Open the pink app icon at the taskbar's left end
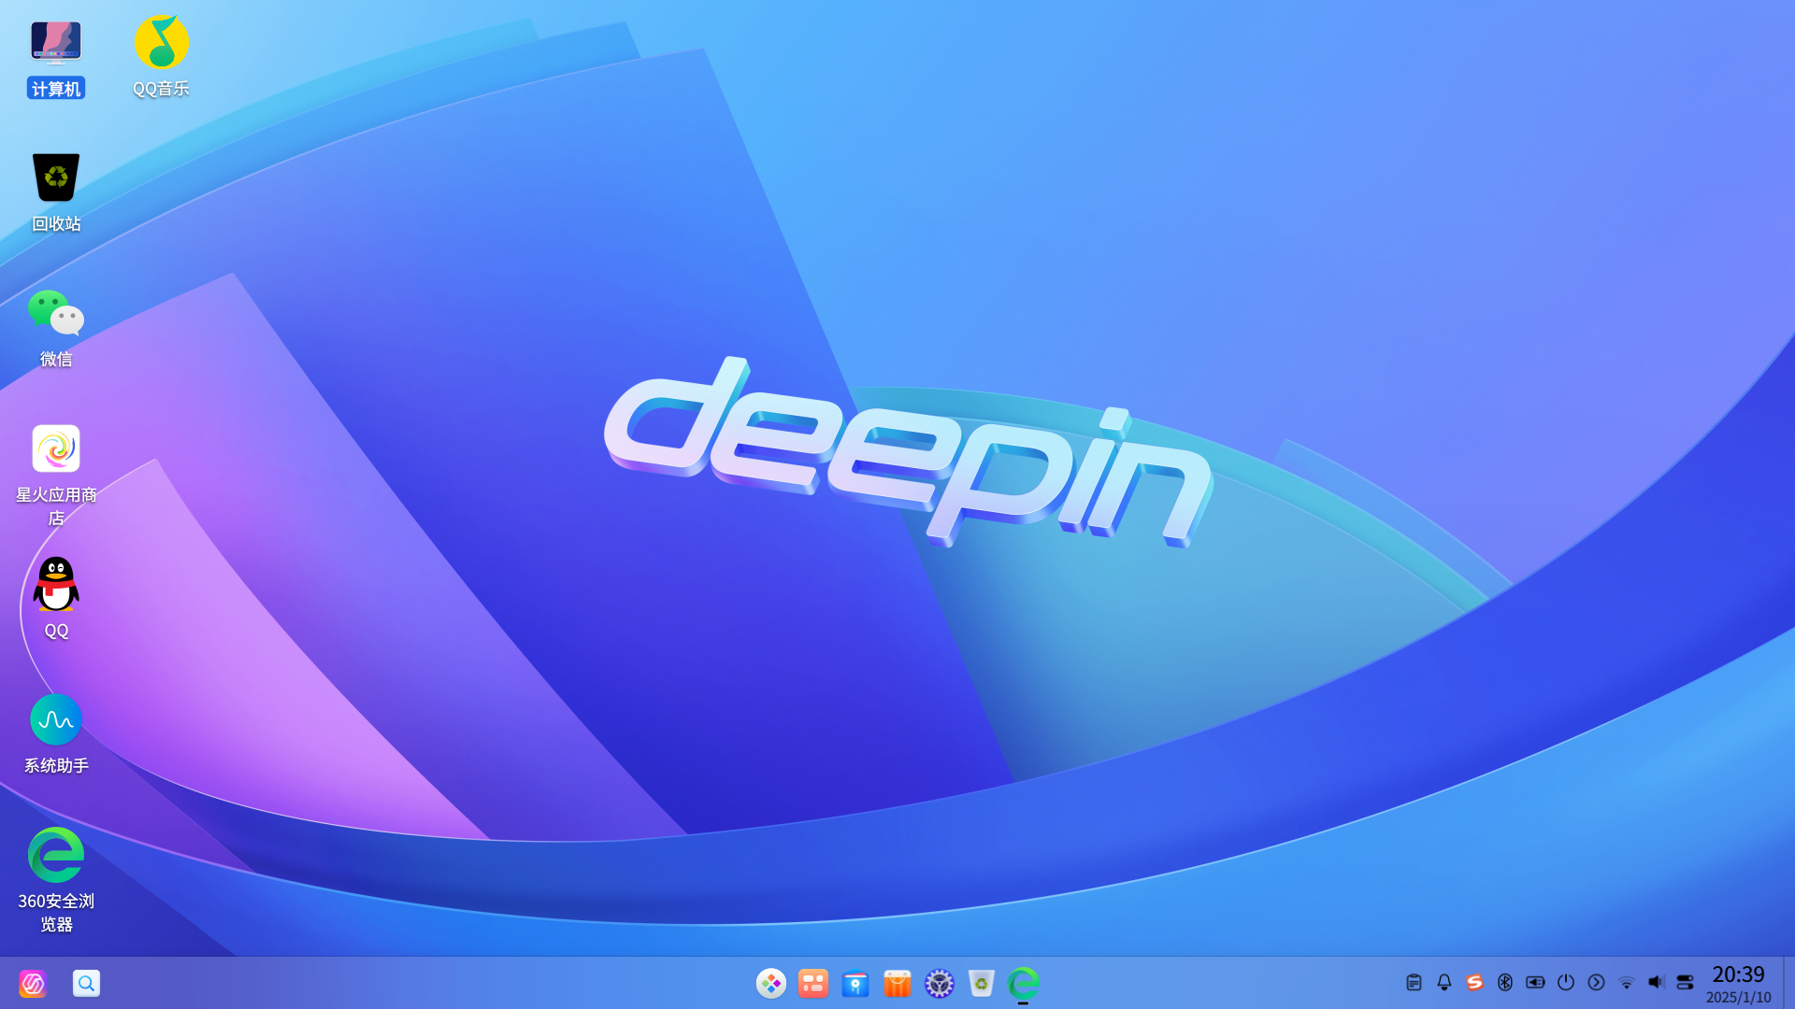 tap(33, 983)
